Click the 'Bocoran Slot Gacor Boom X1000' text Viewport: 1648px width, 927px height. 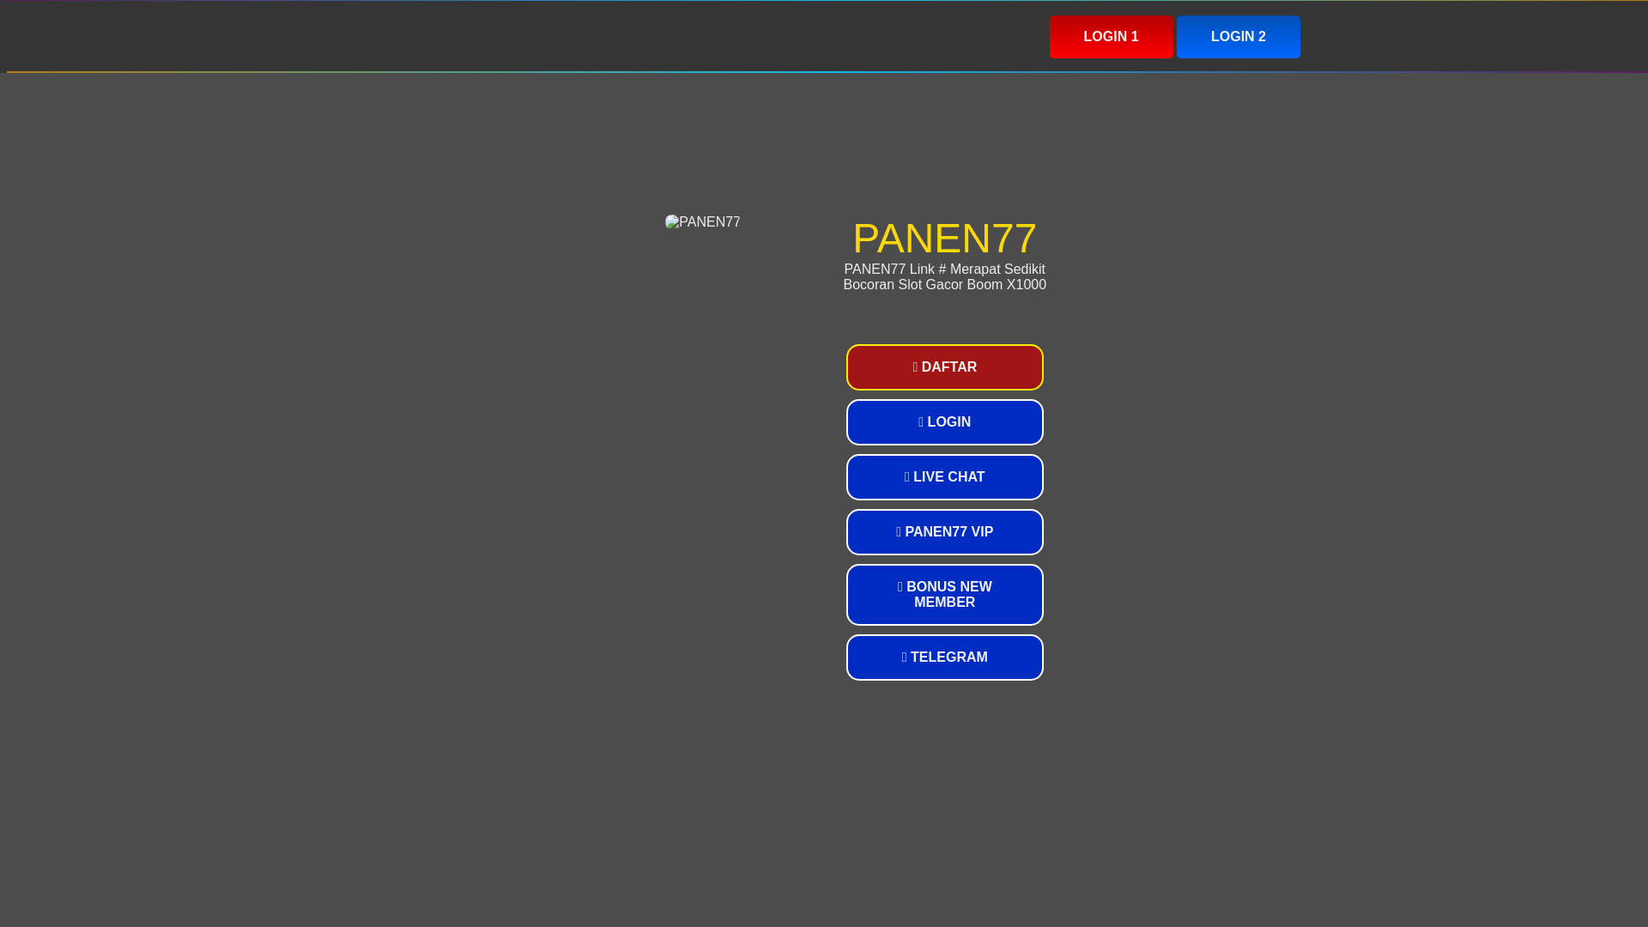tap(944, 285)
